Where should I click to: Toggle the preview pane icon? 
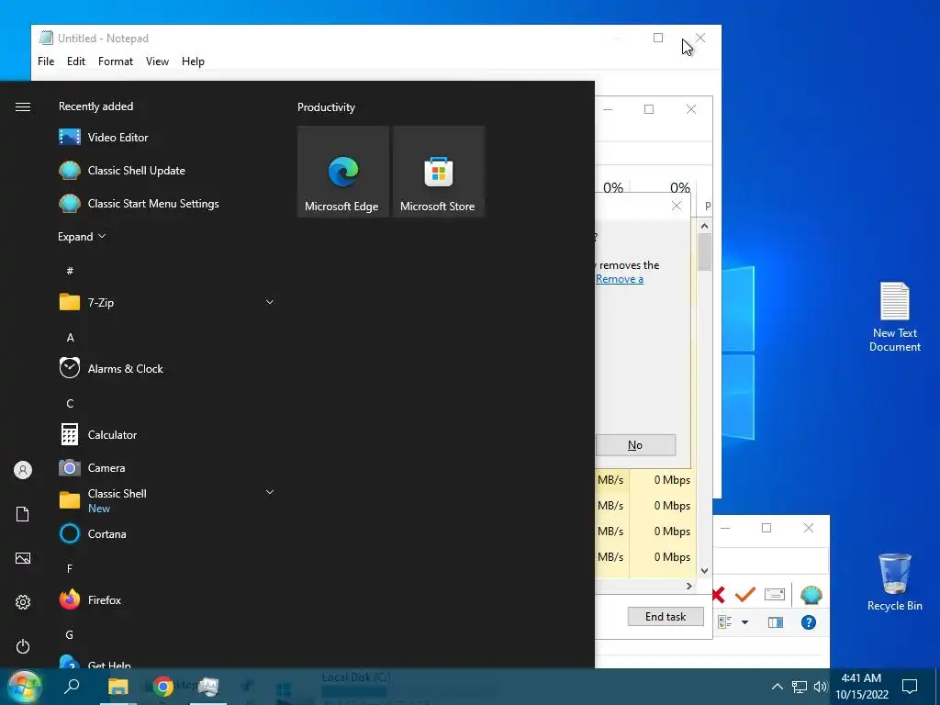[x=775, y=622]
